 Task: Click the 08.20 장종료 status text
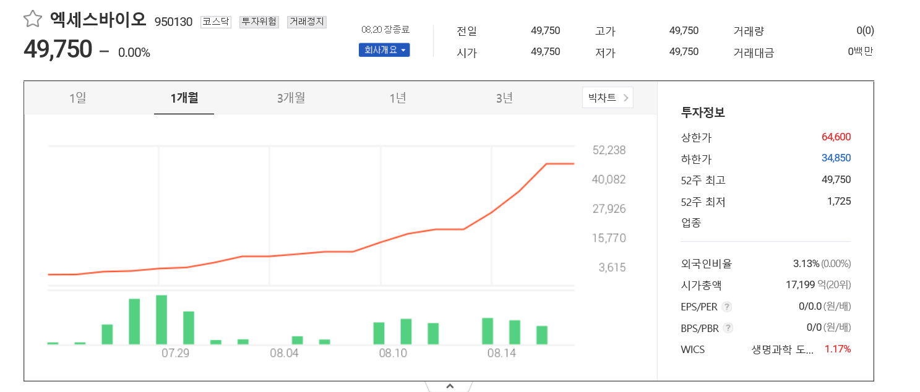(x=385, y=29)
